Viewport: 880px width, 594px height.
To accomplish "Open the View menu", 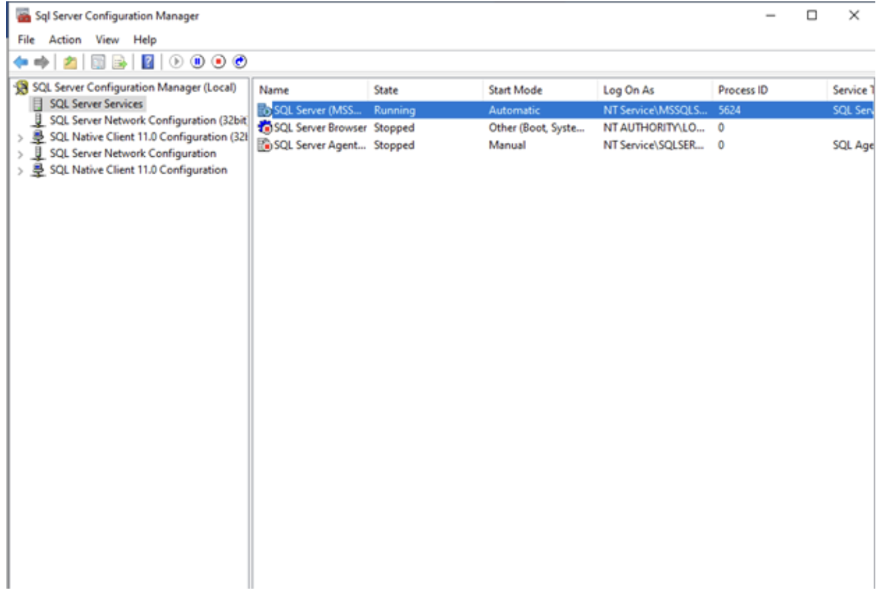I will pyautogui.click(x=107, y=39).
